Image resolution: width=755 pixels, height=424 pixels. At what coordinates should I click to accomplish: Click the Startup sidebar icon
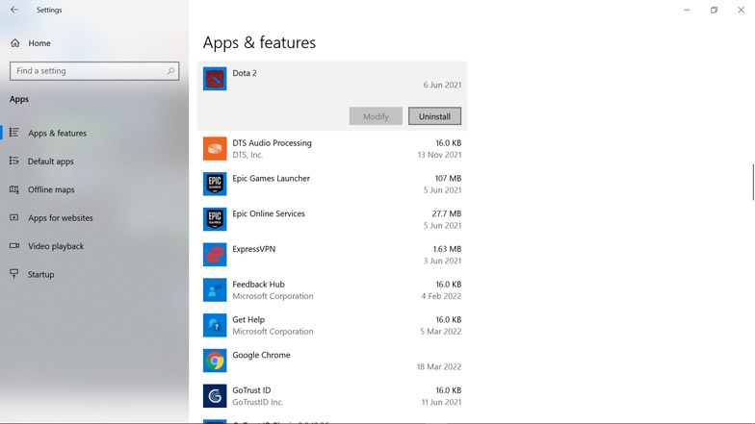(x=14, y=274)
